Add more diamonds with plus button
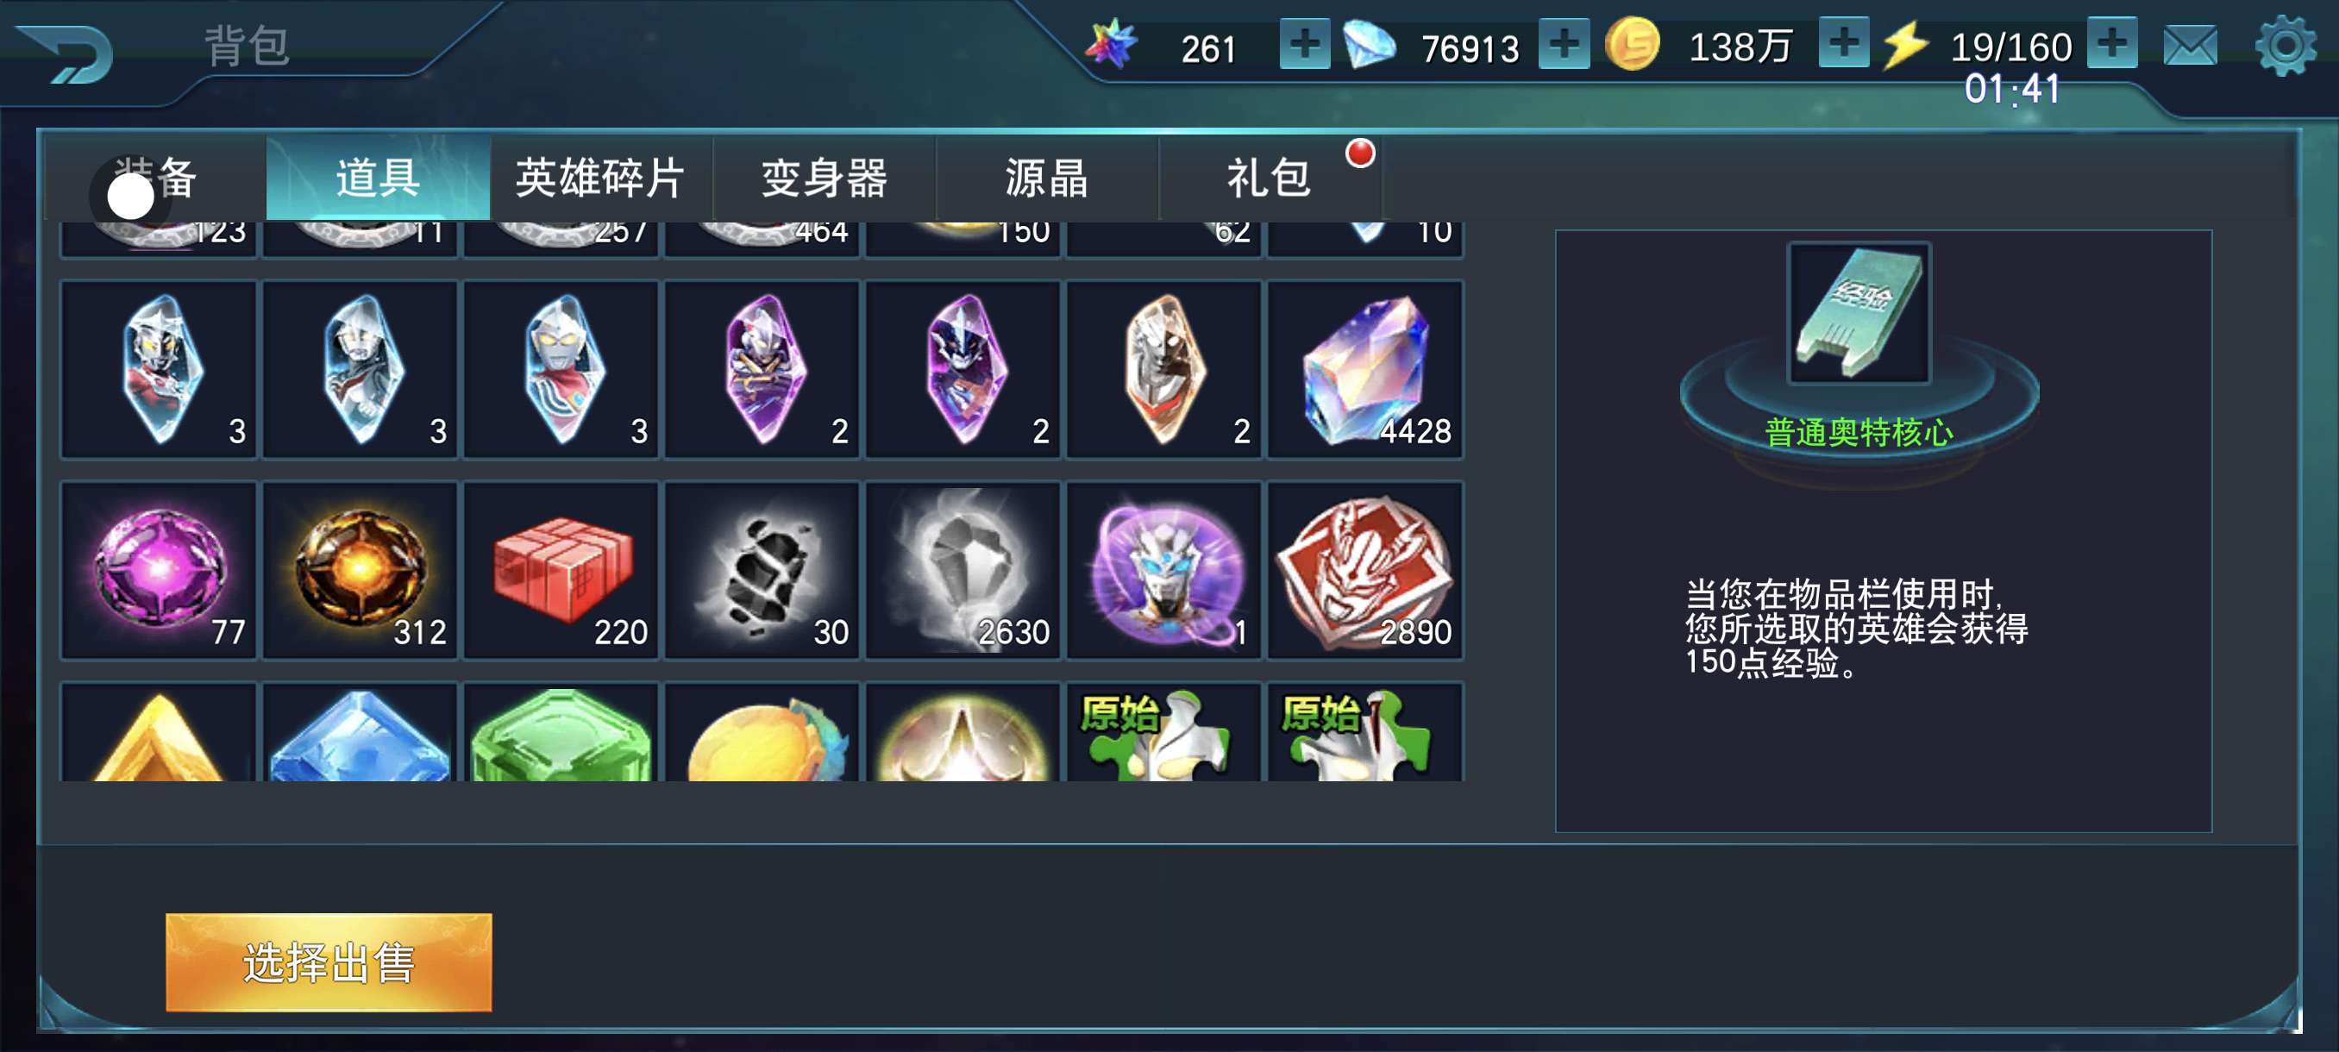Image resolution: width=2339 pixels, height=1052 pixels. [x=1564, y=44]
